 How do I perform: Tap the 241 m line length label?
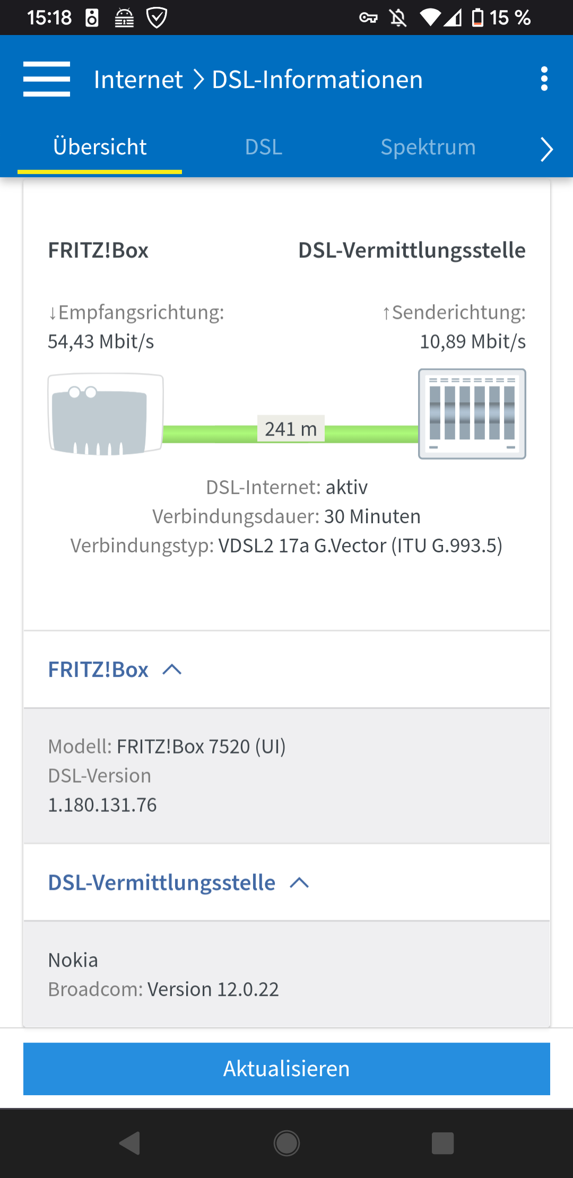[291, 429]
